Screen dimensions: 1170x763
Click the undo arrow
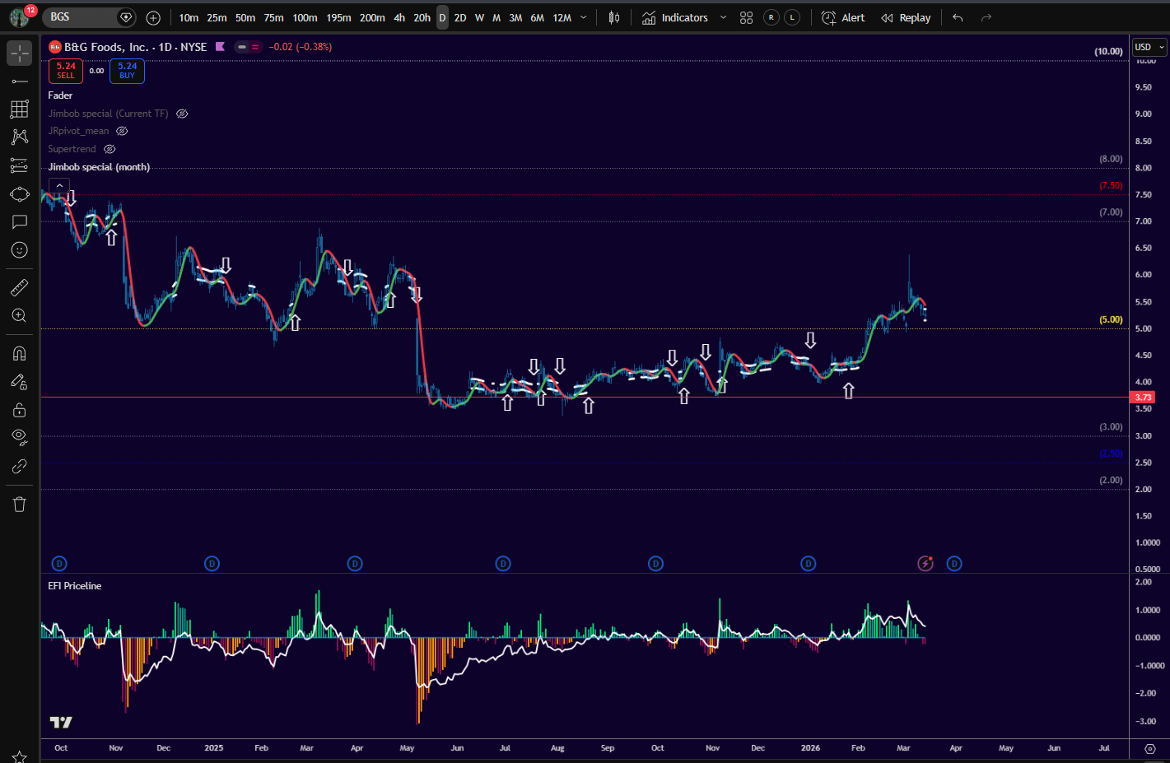pyautogui.click(x=958, y=17)
